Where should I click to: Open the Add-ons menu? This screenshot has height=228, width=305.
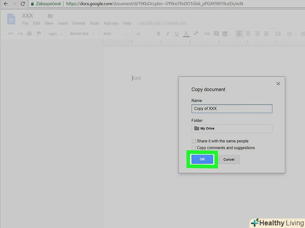click(x=110, y=23)
